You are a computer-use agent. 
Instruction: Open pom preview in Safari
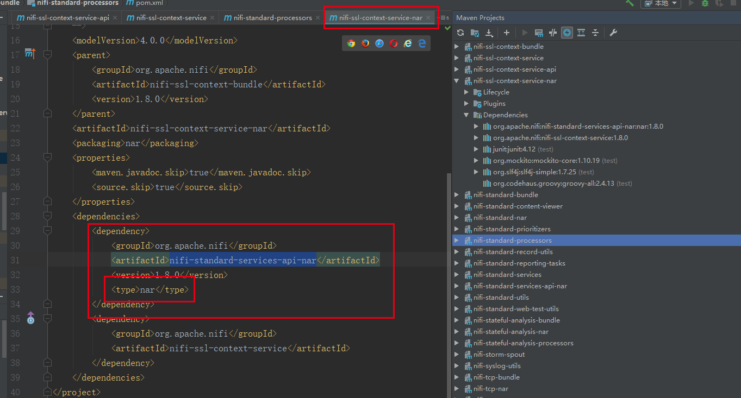point(379,43)
